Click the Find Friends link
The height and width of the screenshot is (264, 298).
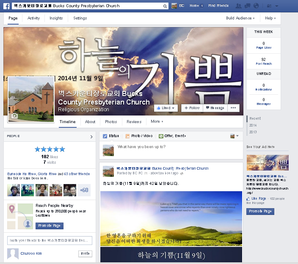pos(218,5)
